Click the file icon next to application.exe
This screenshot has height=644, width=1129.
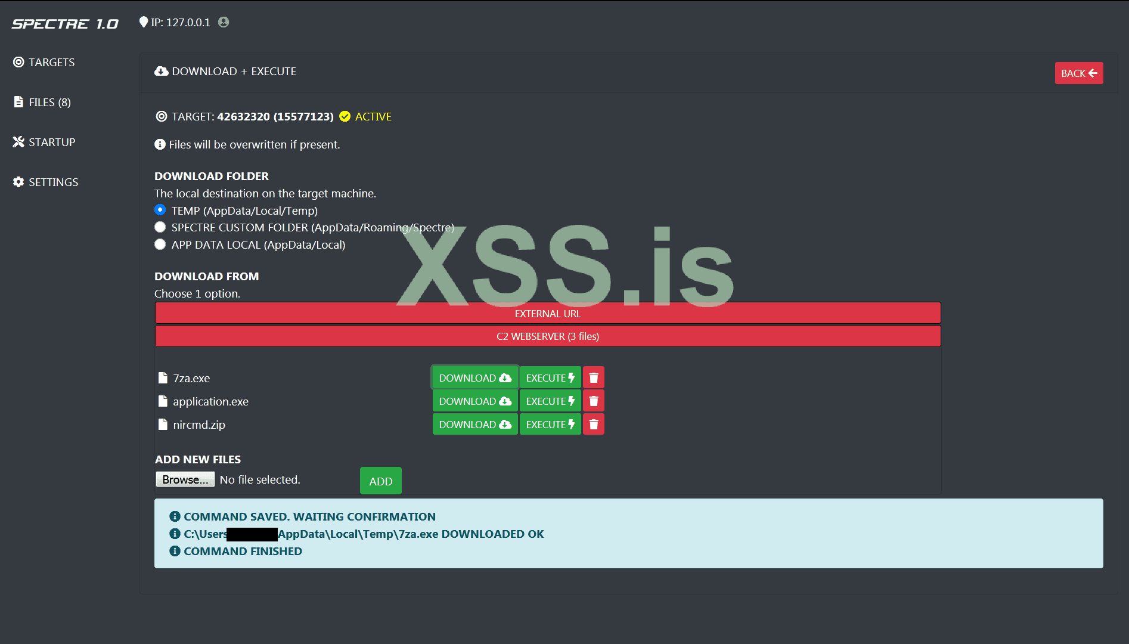click(163, 401)
